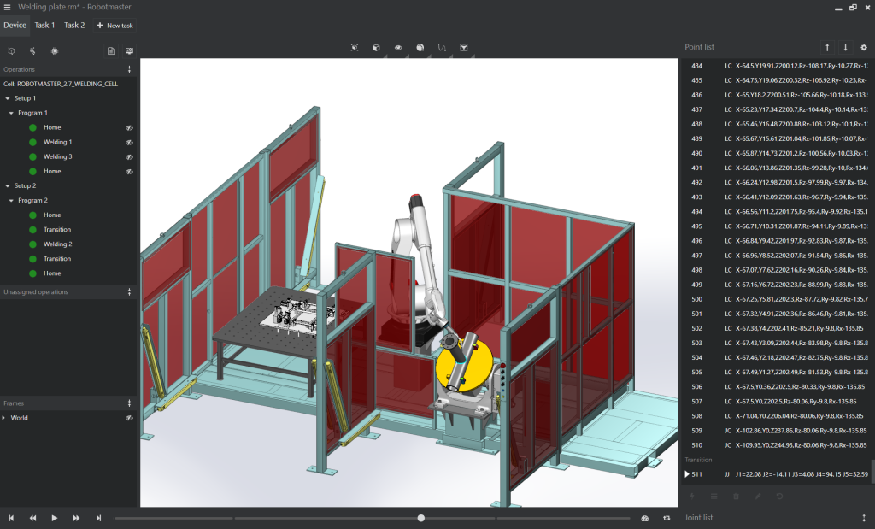Open Point list settings gear

[863, 48]
